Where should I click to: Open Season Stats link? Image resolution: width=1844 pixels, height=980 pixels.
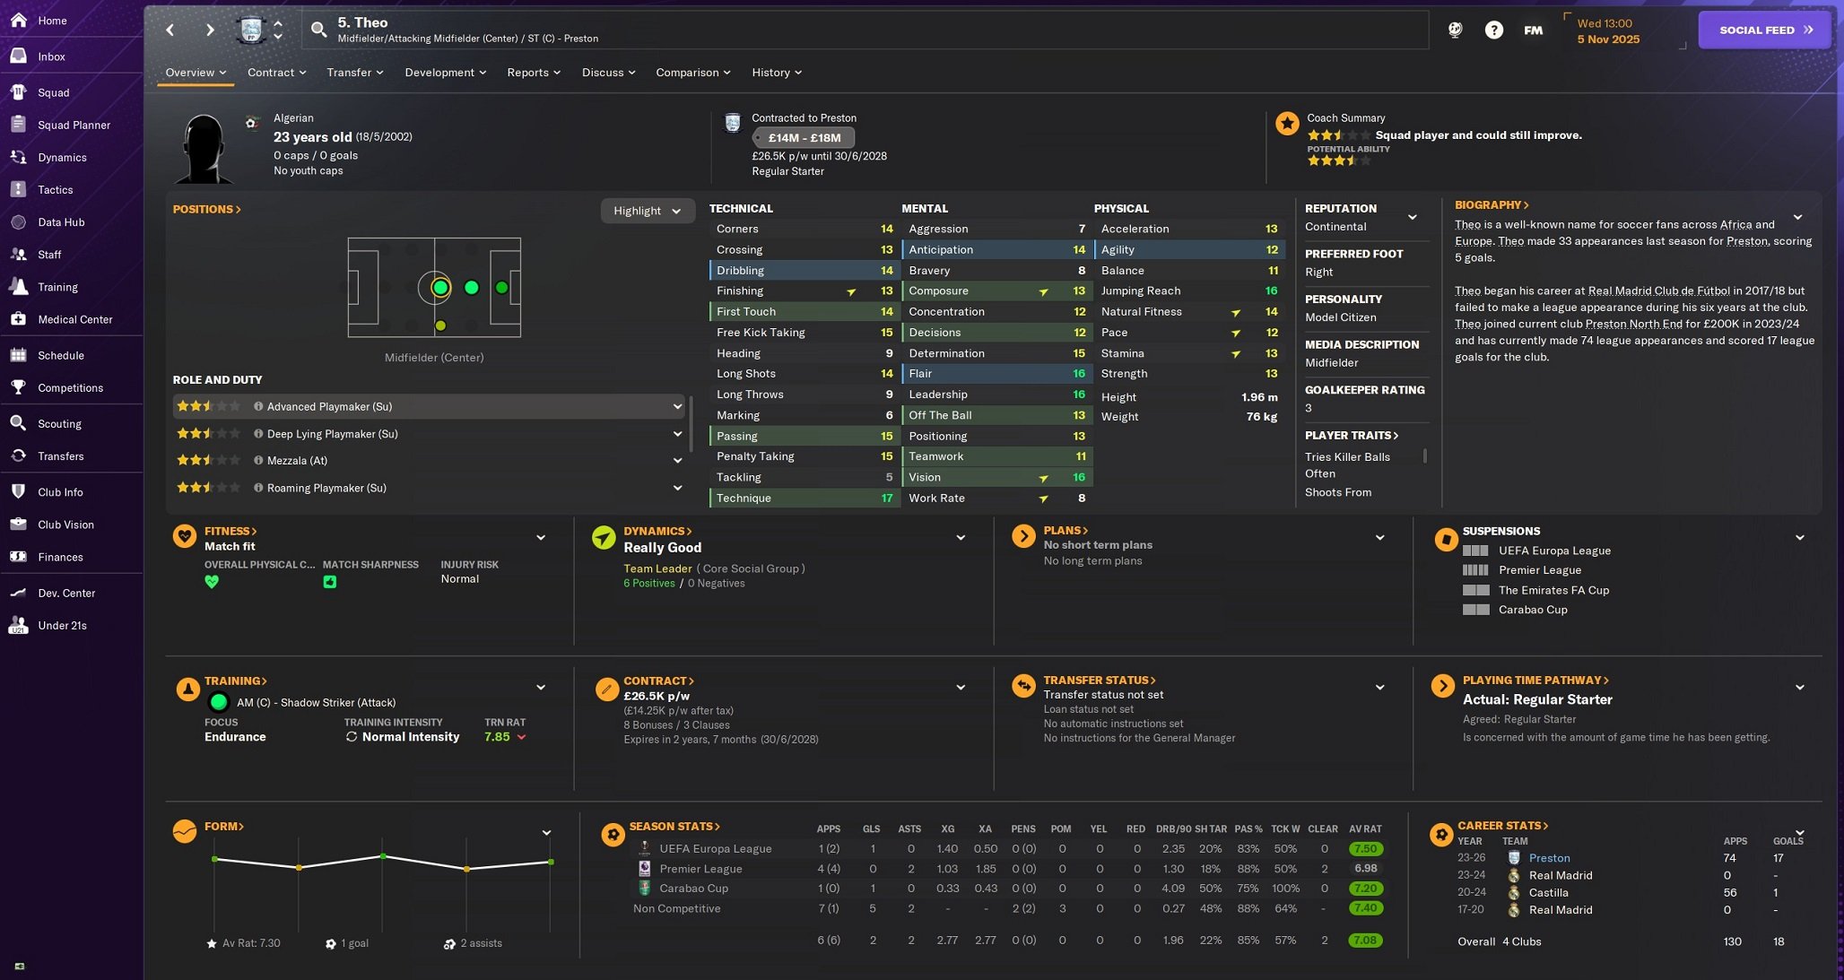(674, 826)
